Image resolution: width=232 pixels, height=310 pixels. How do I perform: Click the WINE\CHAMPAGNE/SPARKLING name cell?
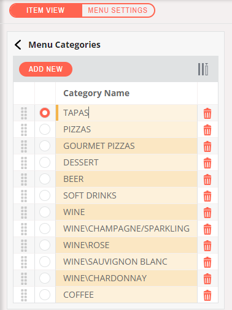(126, 229)
